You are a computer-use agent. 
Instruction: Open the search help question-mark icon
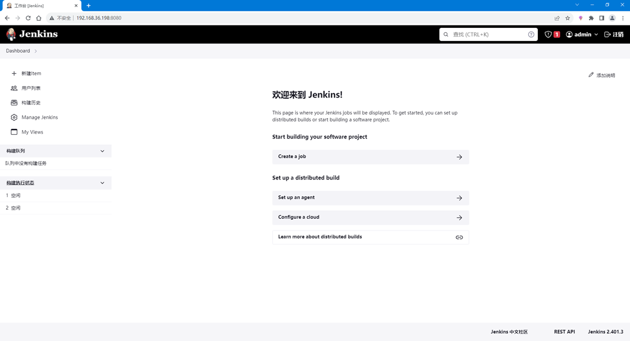point(531,34)
